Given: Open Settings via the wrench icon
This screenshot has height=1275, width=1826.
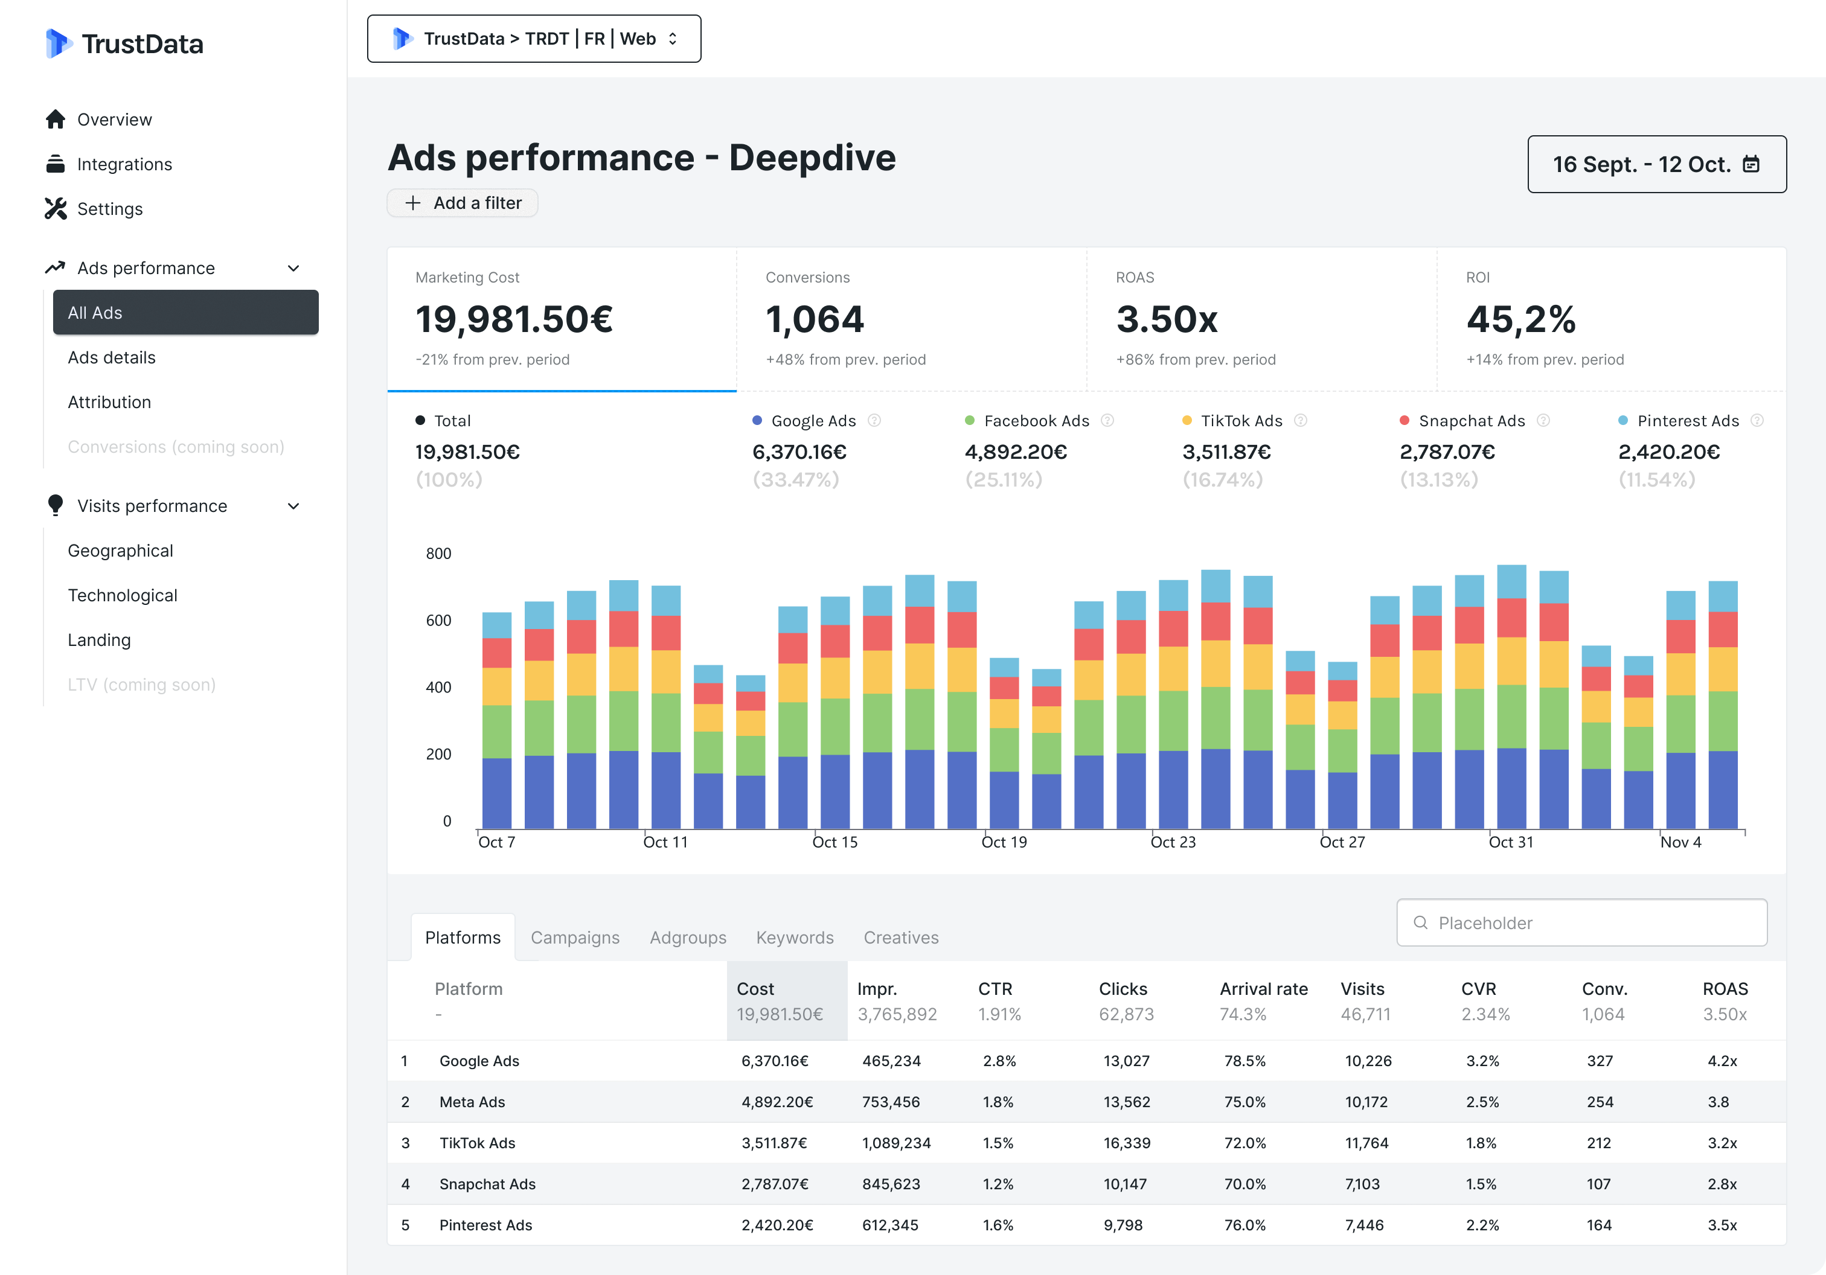Looking at the screenshot, I should (56, 208).
